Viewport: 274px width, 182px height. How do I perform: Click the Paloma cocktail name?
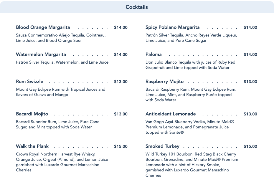[153, 54]
